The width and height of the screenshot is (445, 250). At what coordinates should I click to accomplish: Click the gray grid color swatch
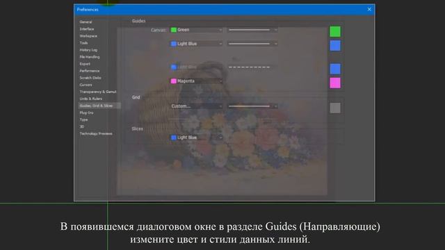tap(335, 108)
